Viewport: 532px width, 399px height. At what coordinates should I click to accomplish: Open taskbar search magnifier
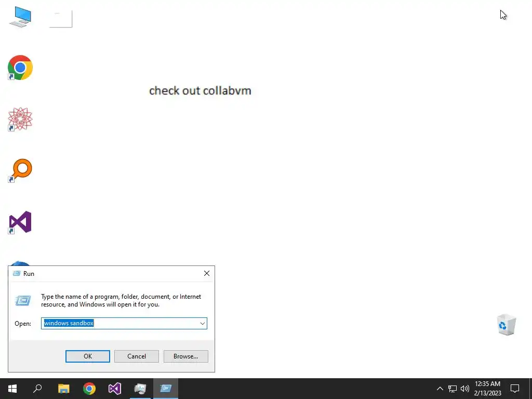[37, 389]
